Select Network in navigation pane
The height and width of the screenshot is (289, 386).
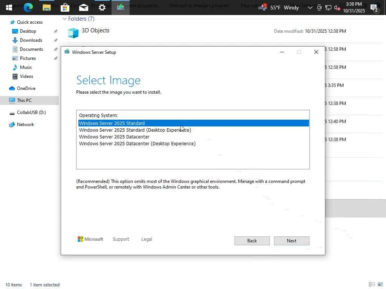point(25,125)
